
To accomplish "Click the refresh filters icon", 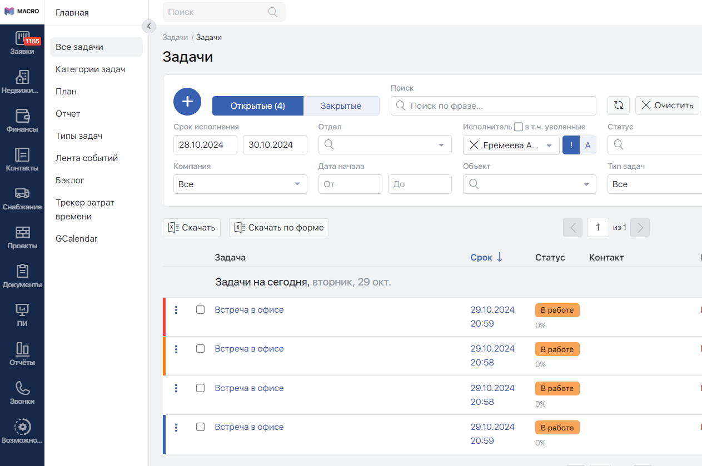I will 619,106.
